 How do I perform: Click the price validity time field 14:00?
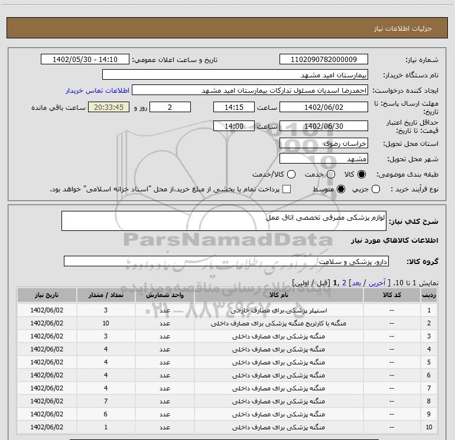pyautogui.click(x=234, y=126)
